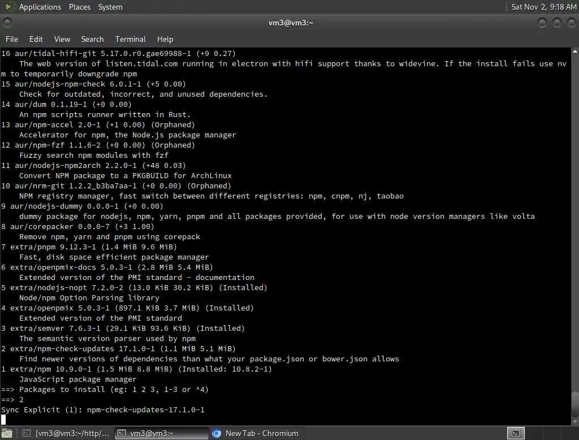The height and width of the screenshot is (440, 579).
Task: Click text 'Check for outdated, incorrect, and unused dependencies.'
Action: click(143, 94)
